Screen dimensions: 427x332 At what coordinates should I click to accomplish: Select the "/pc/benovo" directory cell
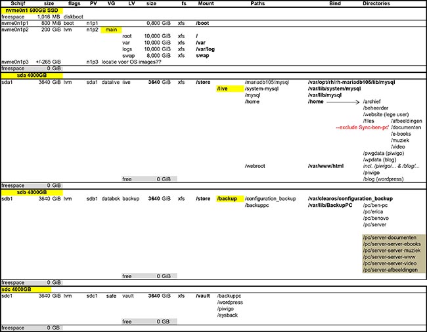[376, 218]
